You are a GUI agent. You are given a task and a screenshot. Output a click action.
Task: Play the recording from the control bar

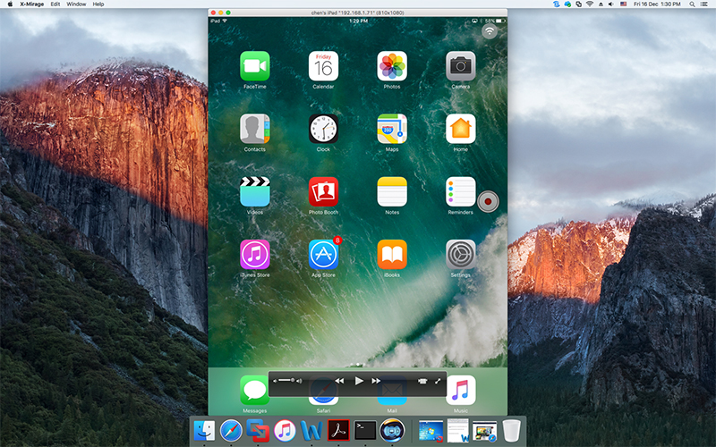[359, 381]
